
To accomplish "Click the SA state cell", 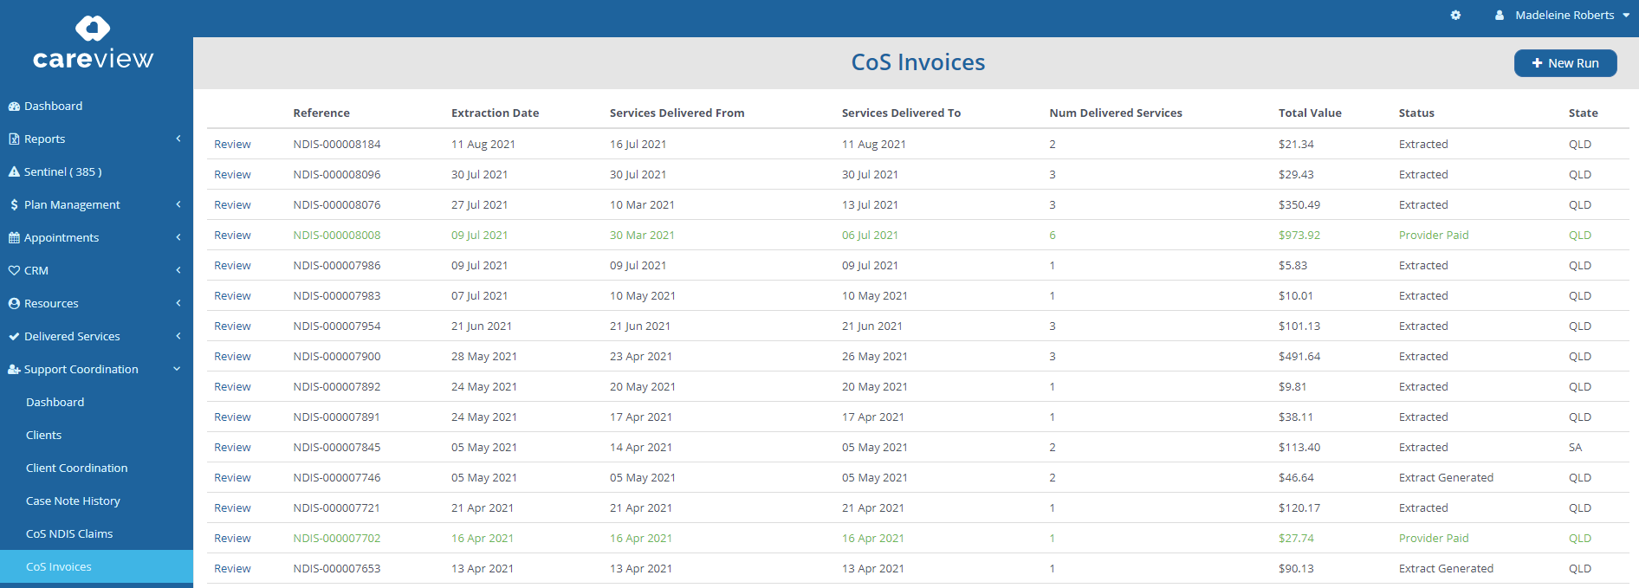I will pyautogui.click(x=1575, y=448).
